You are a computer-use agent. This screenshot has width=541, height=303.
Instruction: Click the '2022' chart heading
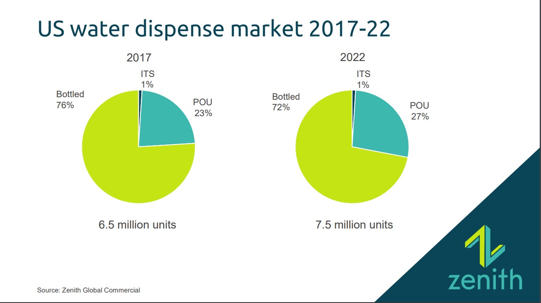point(353,58)
